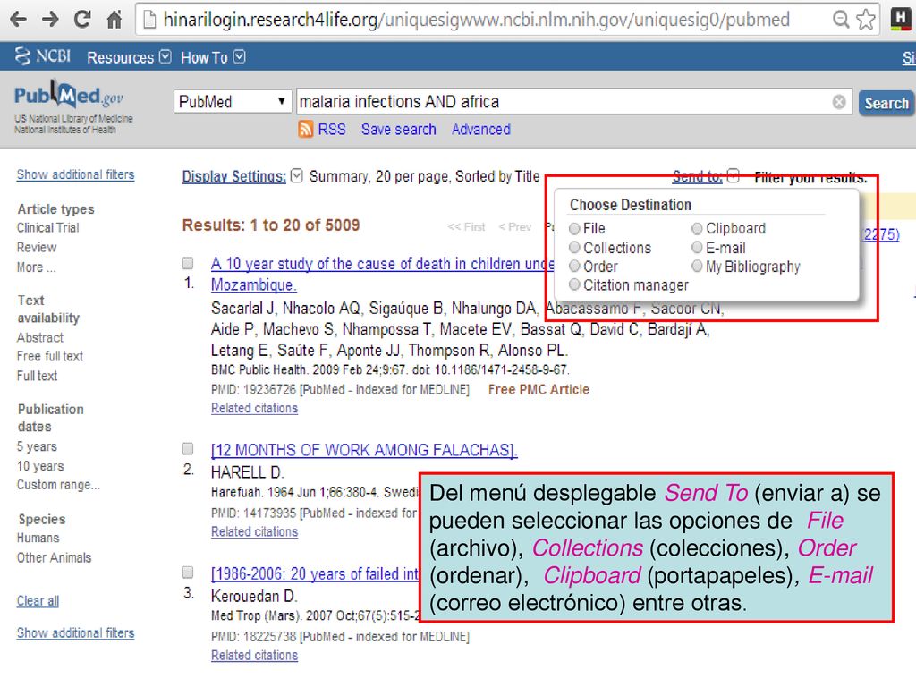Open Custom range publication dates
Screen dimensions: 916x687
tap(58, 485)
